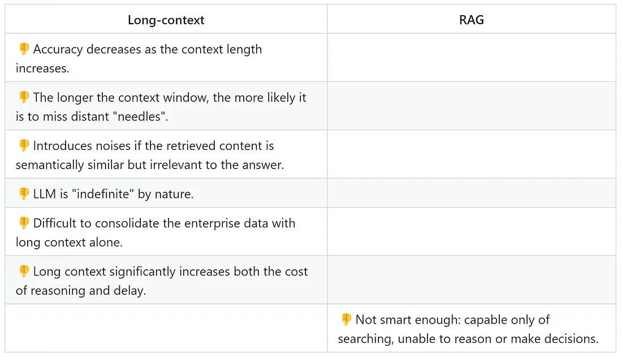Click thumbs-down icon beside Long context significantly
This screenshot has width=622, height=357.
coord(24,271)
